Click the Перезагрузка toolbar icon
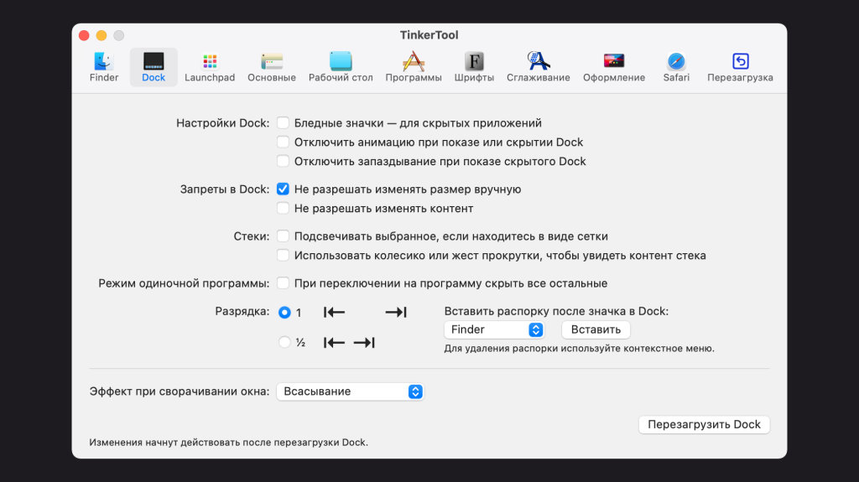This screenshot has width=859, height=482. (740, 62)
